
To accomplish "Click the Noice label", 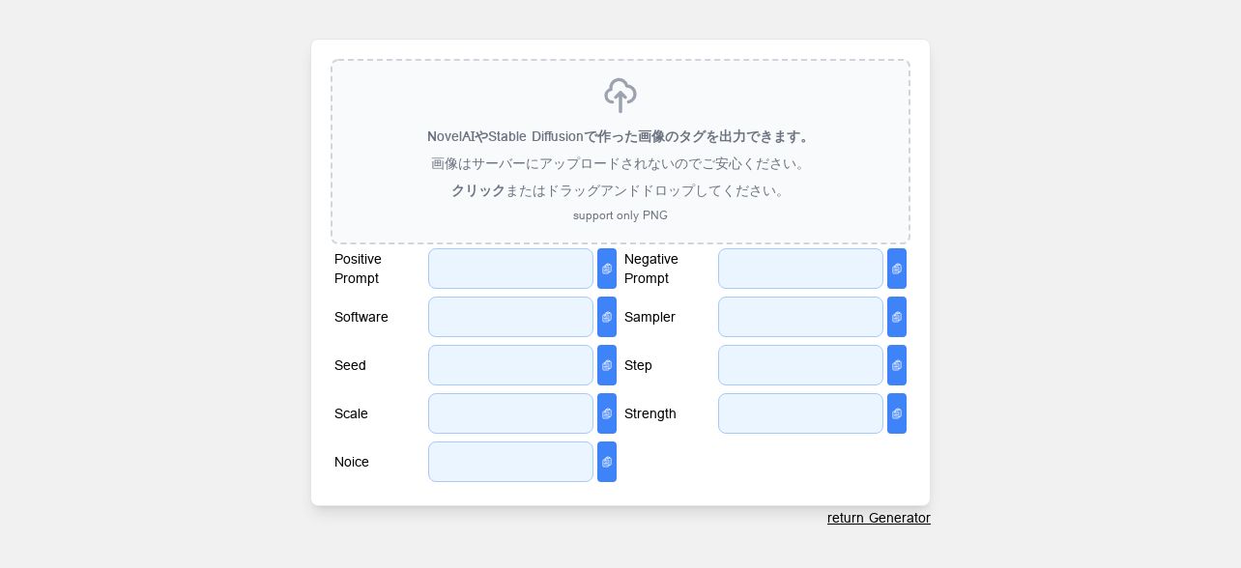I will click(352, 462).
